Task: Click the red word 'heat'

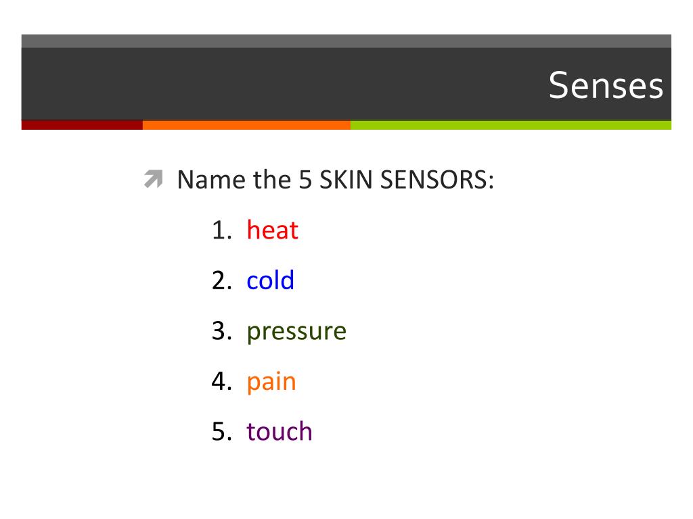Action: coord(272,230)
